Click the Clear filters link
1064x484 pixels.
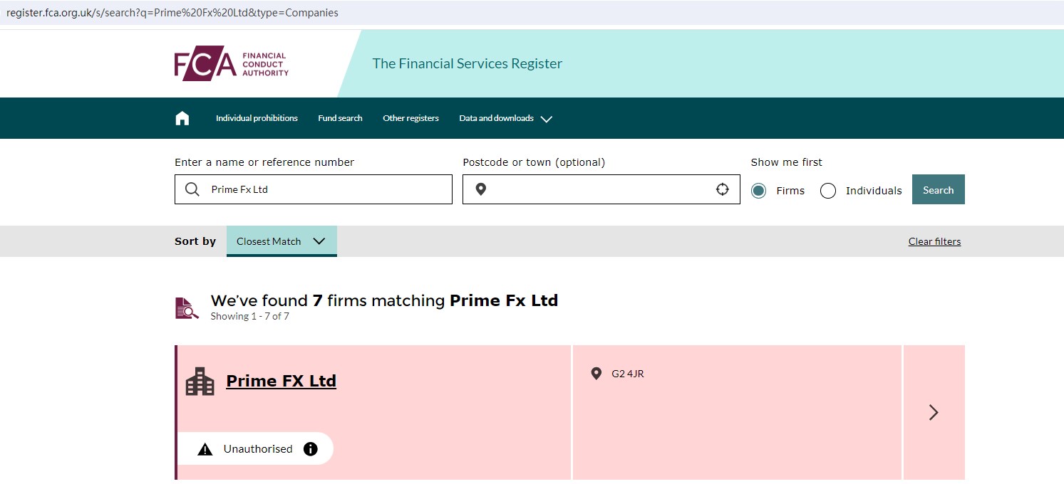(934, 241)
